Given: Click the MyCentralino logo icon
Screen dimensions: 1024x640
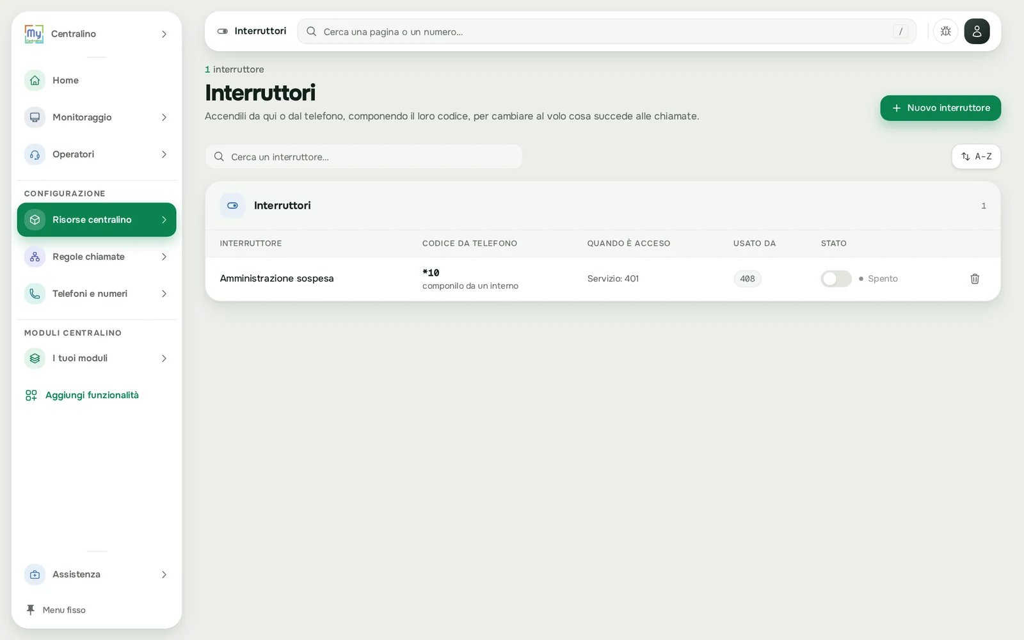Looking at the screenshot, I should (x=34, y=34).
